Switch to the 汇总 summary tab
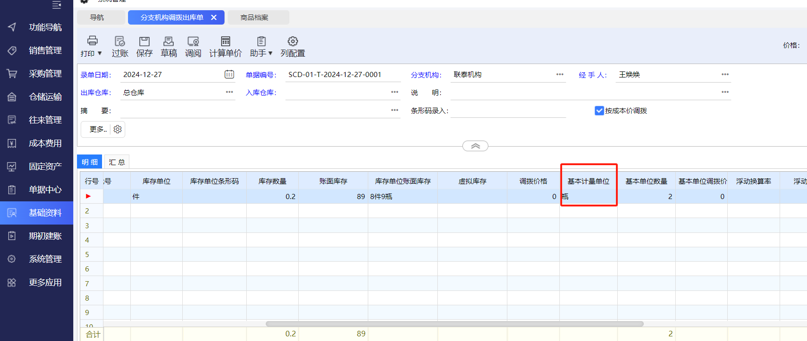Image resolution: width=807 pixels, height=341 pixels. click(x=117, y=162)
